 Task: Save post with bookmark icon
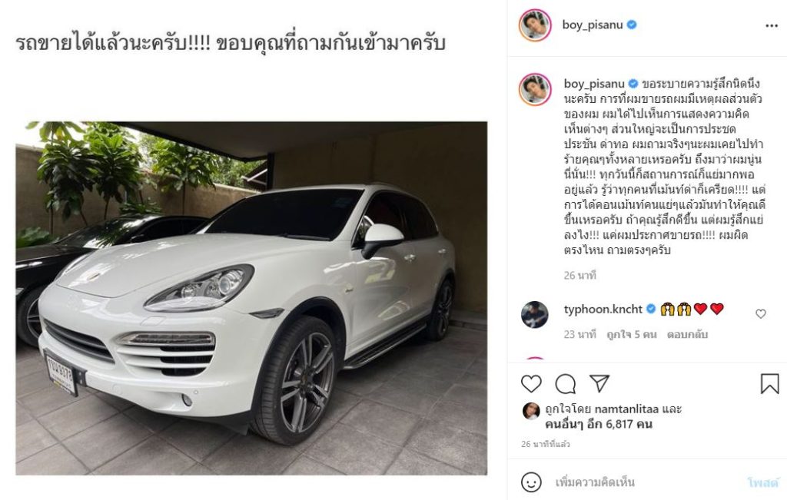769,384
